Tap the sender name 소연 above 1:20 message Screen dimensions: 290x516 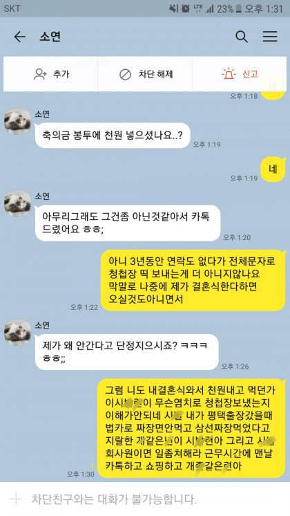pyautogui.click(x=42, y=196)
